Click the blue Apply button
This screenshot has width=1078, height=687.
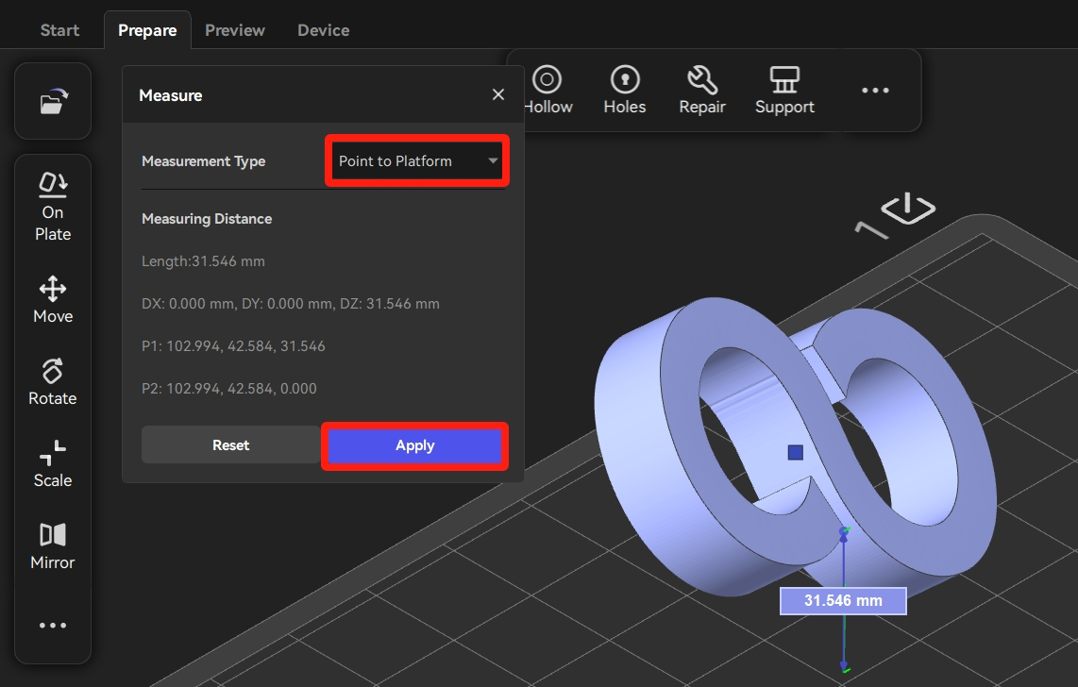point(414,445)
